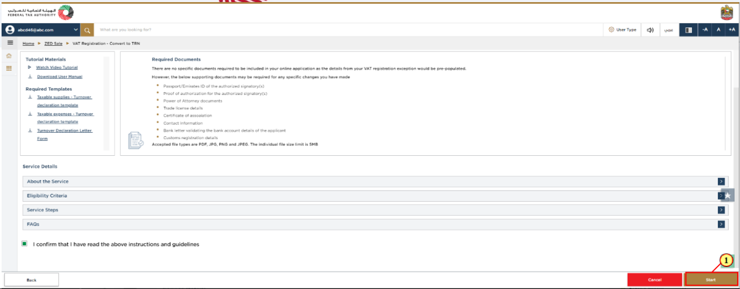Go to the home sidebar icon
Viewport: 740px width, 289px height.
tap(9, 56)
